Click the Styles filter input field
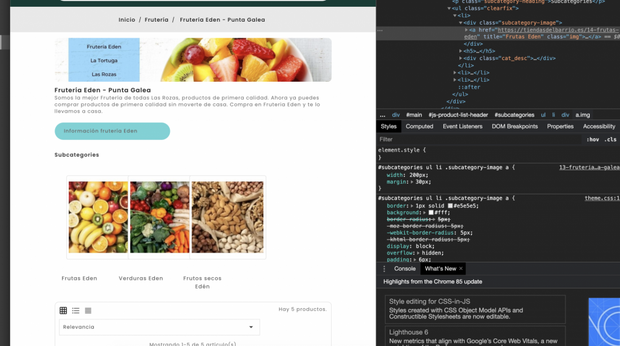The image size is (620, 346). point(479,140)
